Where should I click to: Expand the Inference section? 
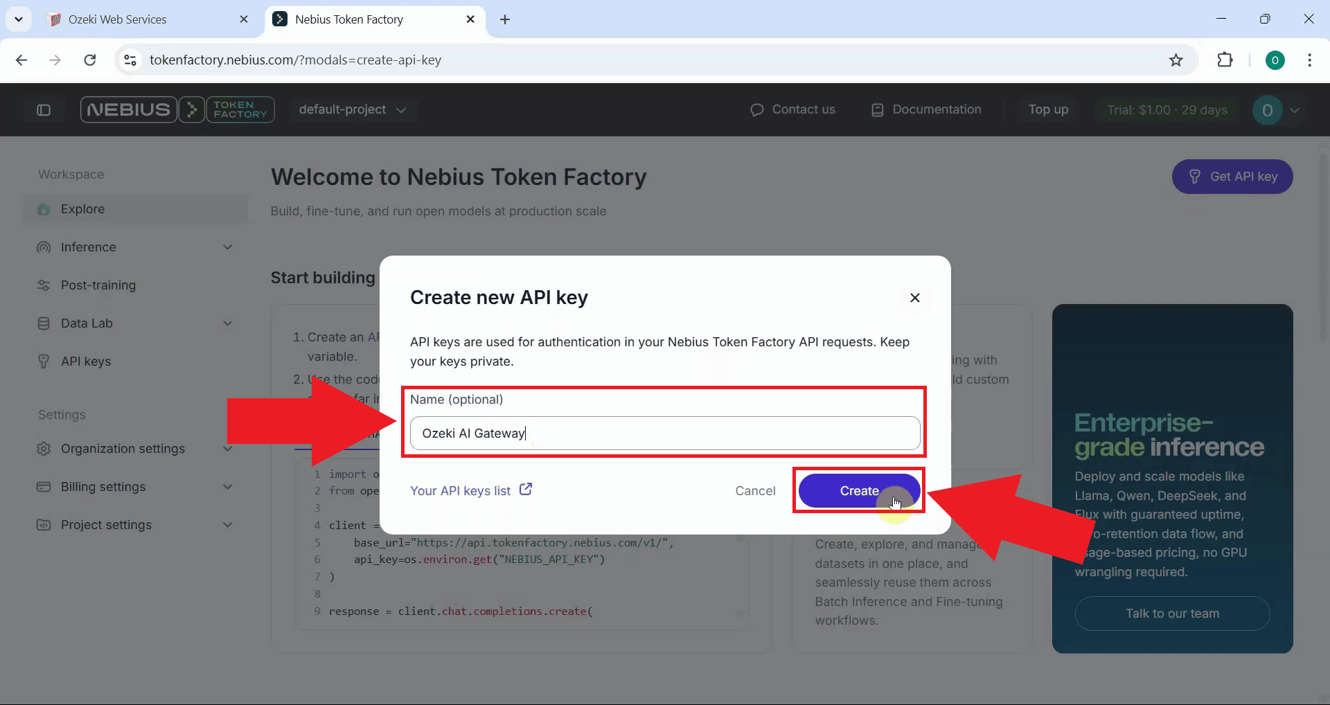(x=227, y=247)
